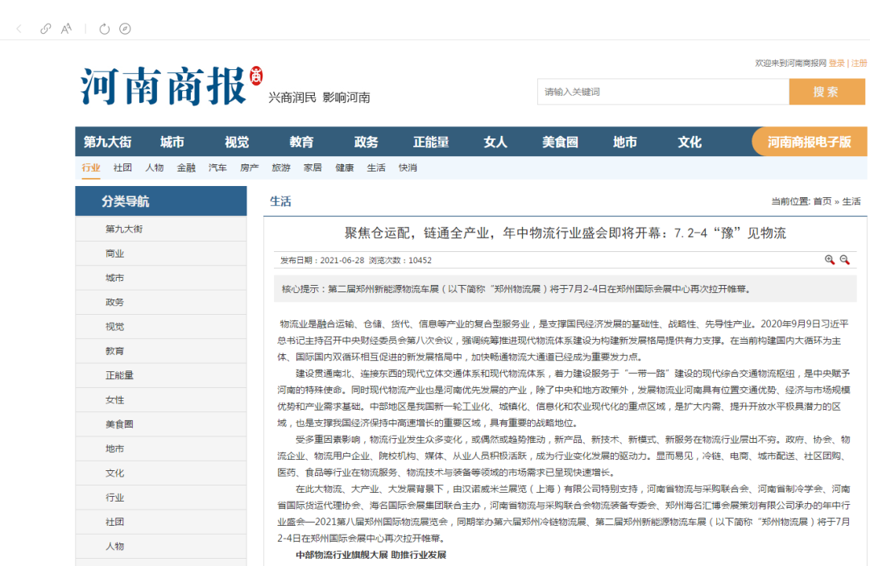Click the browser back arrow

coord(19,29)
